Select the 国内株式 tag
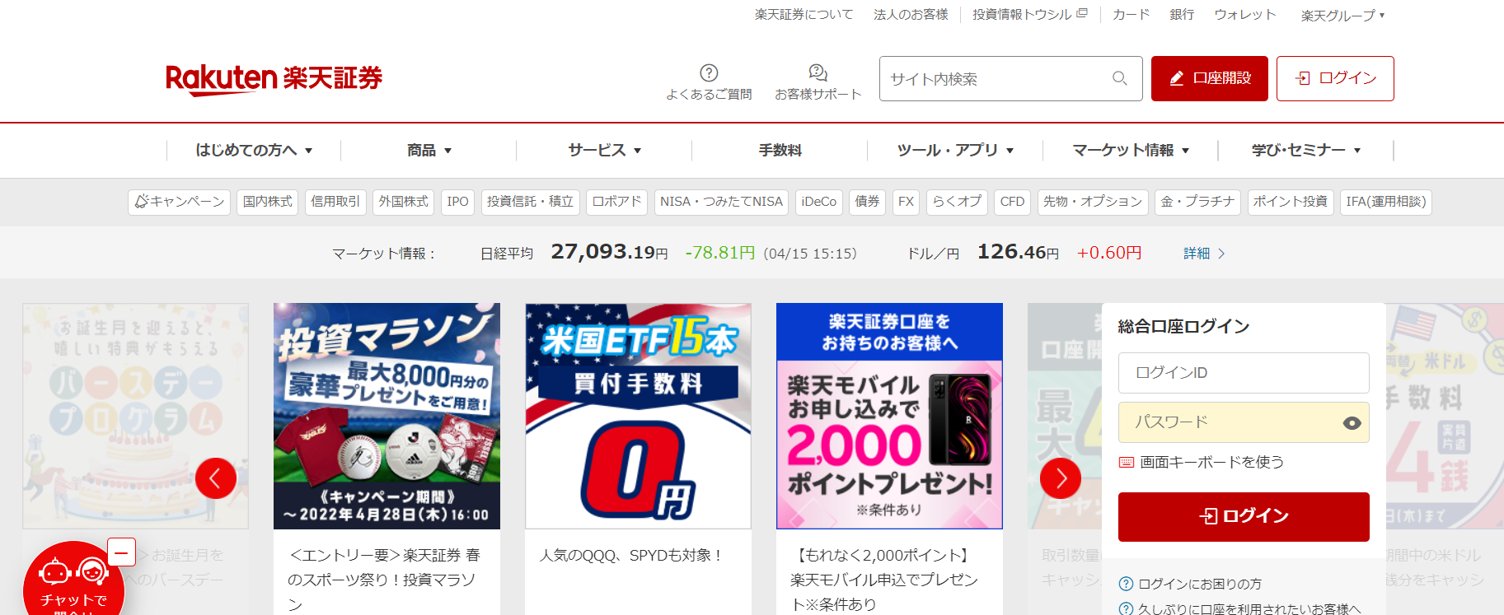The width and height of the screenshot is (1504, 615). pyautogui.click(x=268, y=202)
